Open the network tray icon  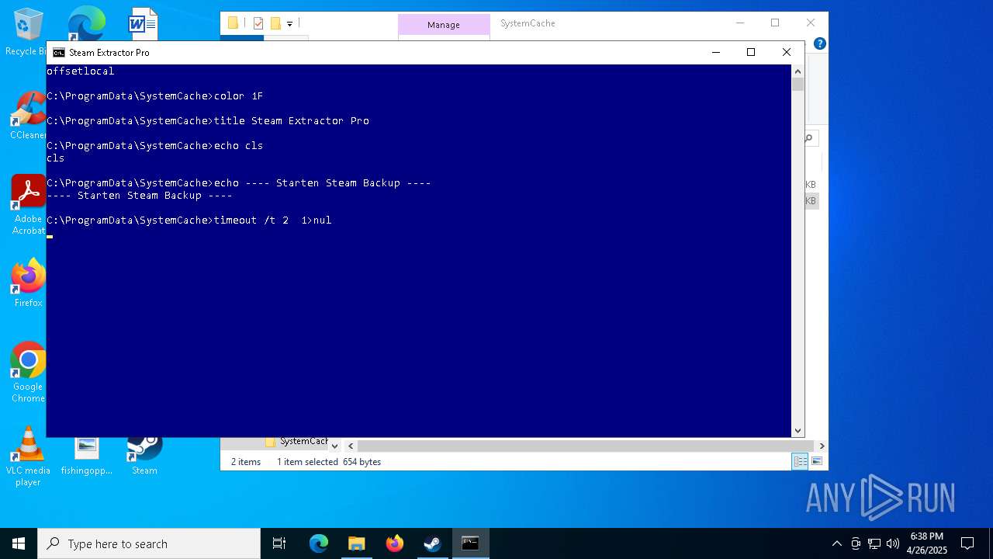[874, 543]
